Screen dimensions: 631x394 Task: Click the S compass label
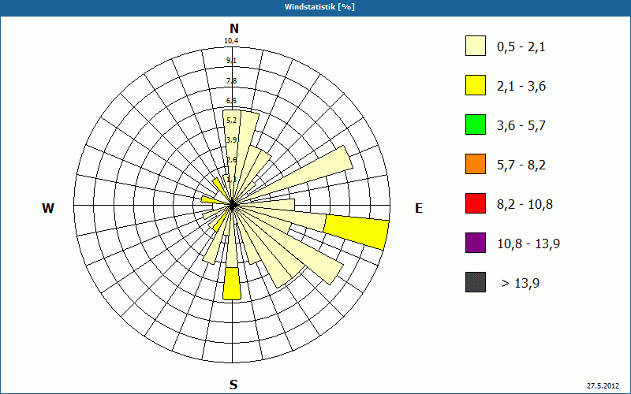click(233, 385)
